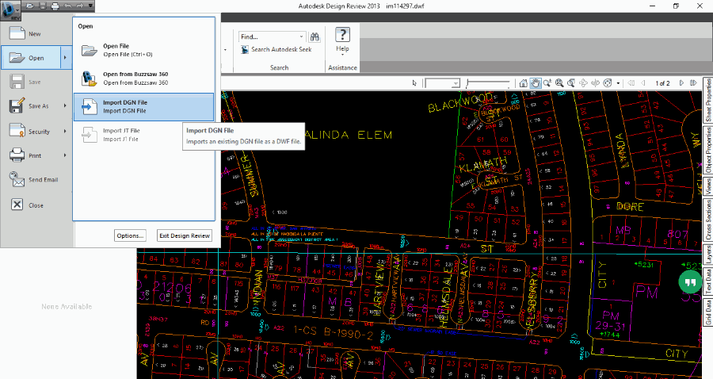Click the grayed Turntable tool icon

coord(595,83)
